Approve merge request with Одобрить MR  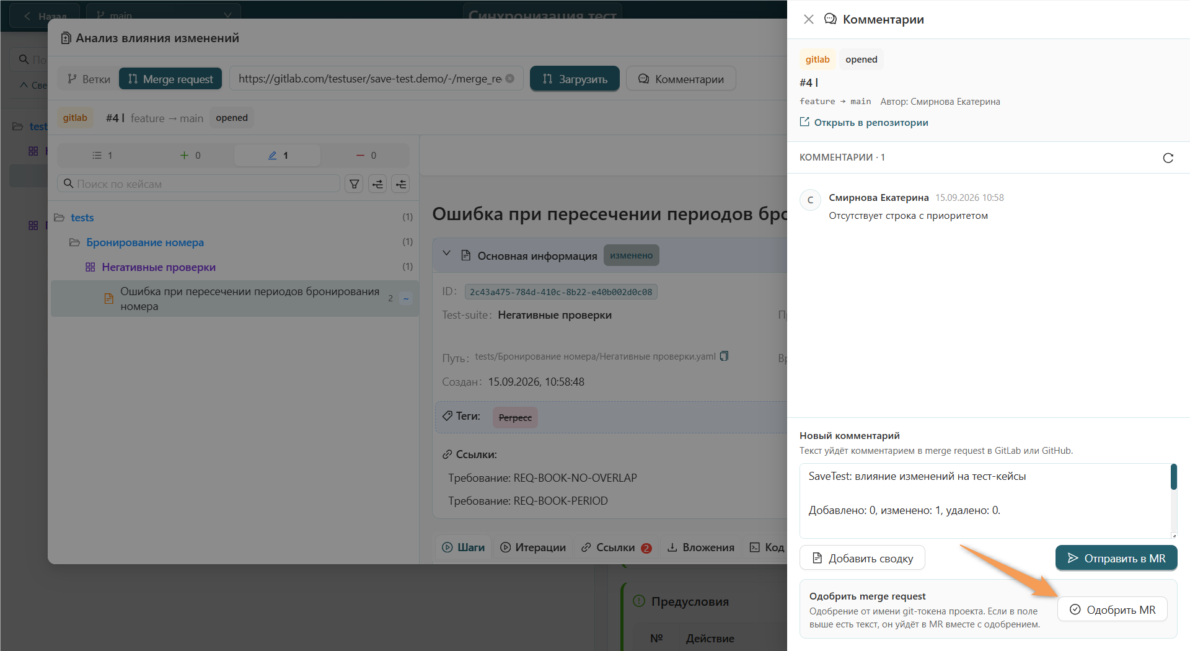[1113, 609]
